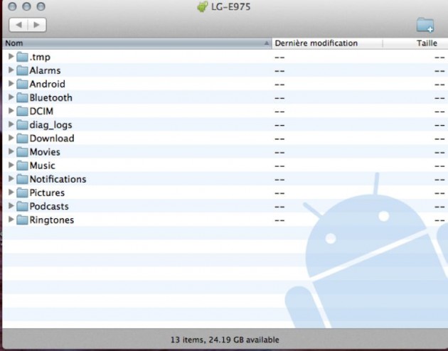Click the diag_logs folder name
Image resolution: width=448 pixels, height=351 pixels.
[x=51, y=125]
